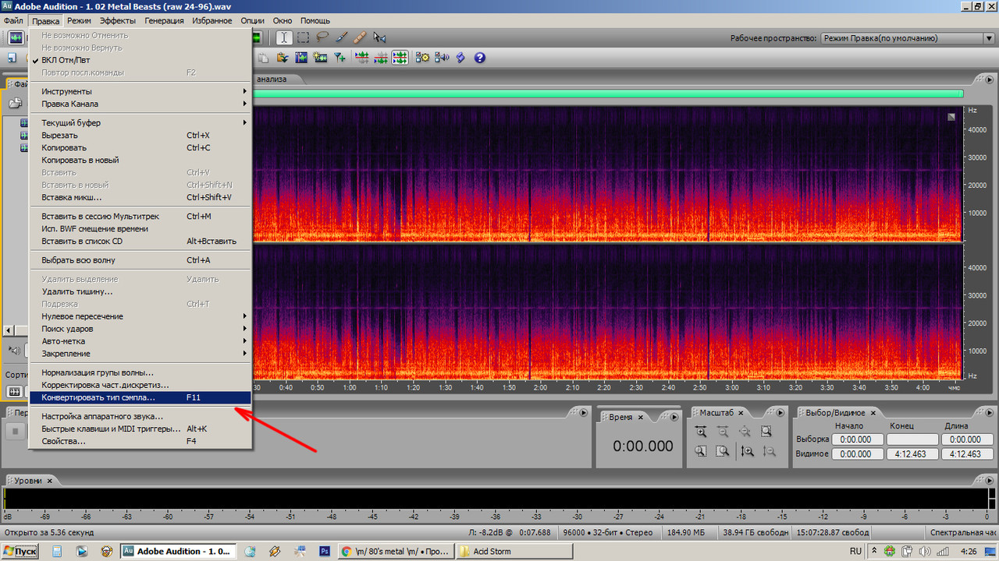The height and width of the screenshot is (561, 999).
Task: Select the Scrub tool
Action: click(x=380, y=37)
